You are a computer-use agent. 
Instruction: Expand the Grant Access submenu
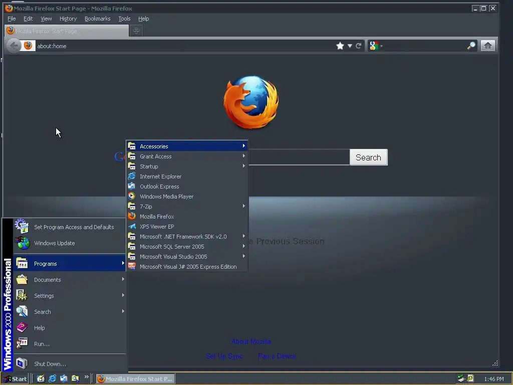point(187,156)
